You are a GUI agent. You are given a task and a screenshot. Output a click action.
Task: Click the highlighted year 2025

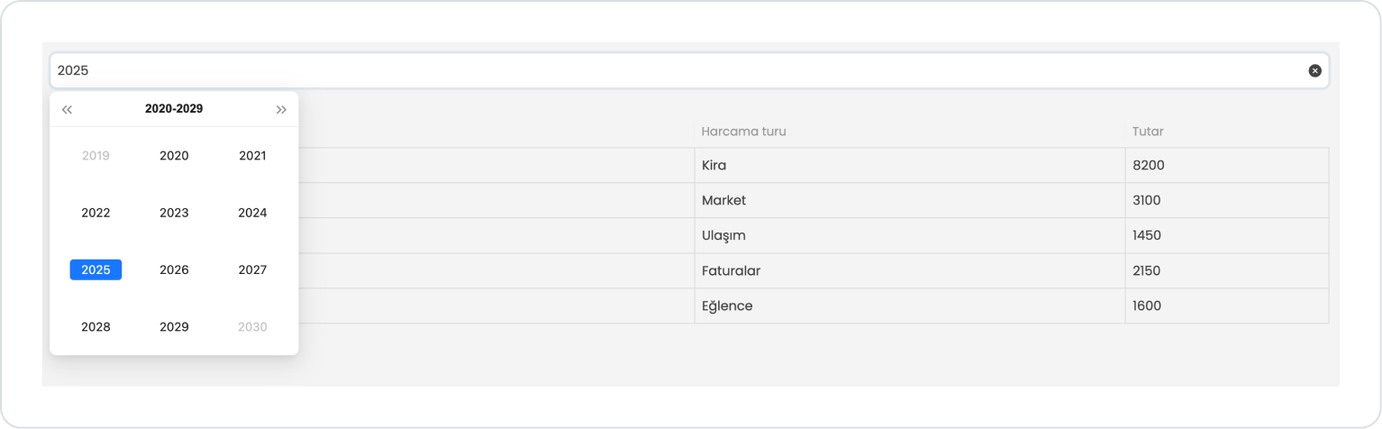[x=95, y=269]
